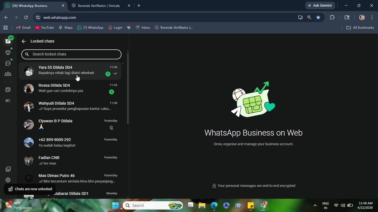378x212 pixels.
Task: Go back from Locked chats
Action: pyautogui.click(x=24, y=41)
